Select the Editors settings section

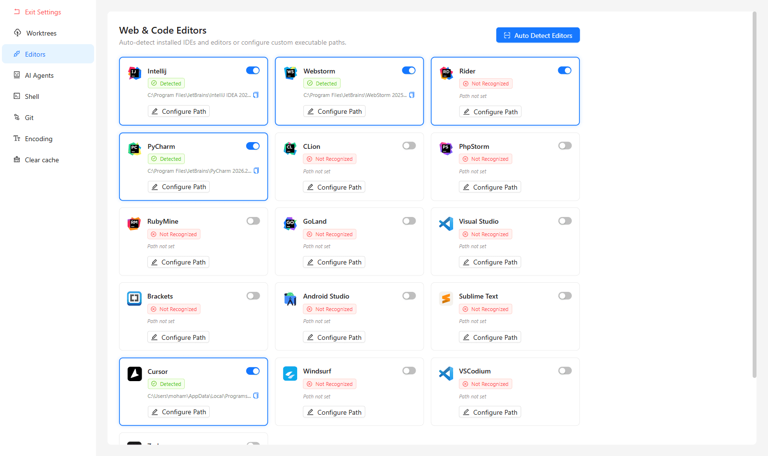[x=48, y=54]
